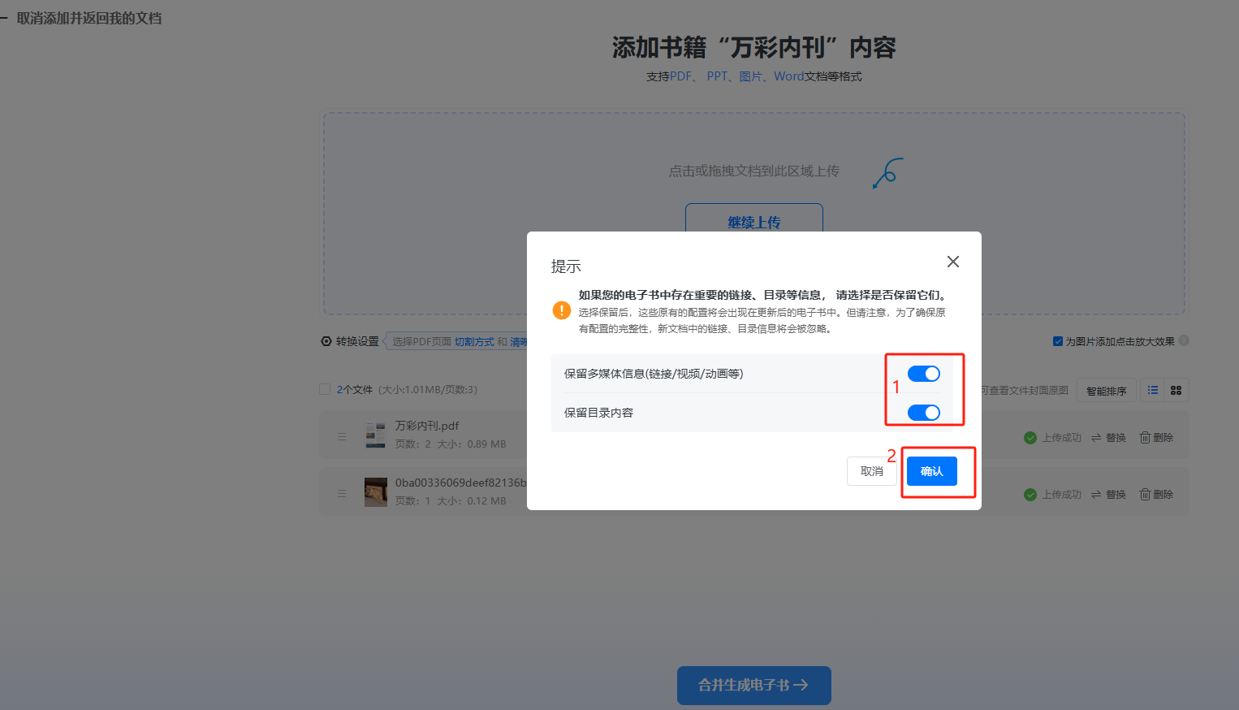This screenshot has width=1239, height=710.
Task: Click the 取消 button in dialog
Action: [871, 471]
